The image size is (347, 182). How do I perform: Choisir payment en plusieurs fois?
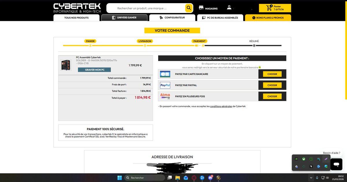point(272,96)
